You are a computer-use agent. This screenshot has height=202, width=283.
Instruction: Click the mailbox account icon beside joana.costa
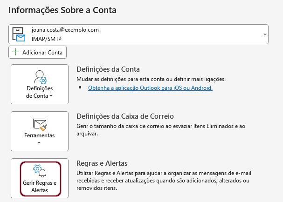(x=19, y=34)
